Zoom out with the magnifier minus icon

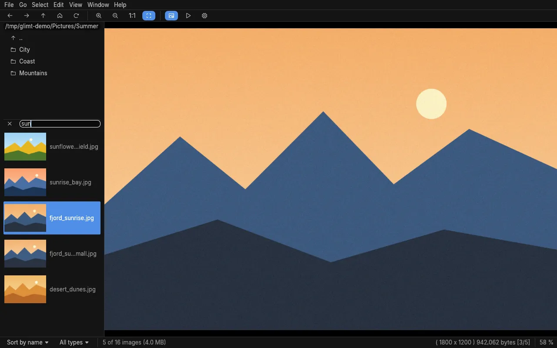115,16
